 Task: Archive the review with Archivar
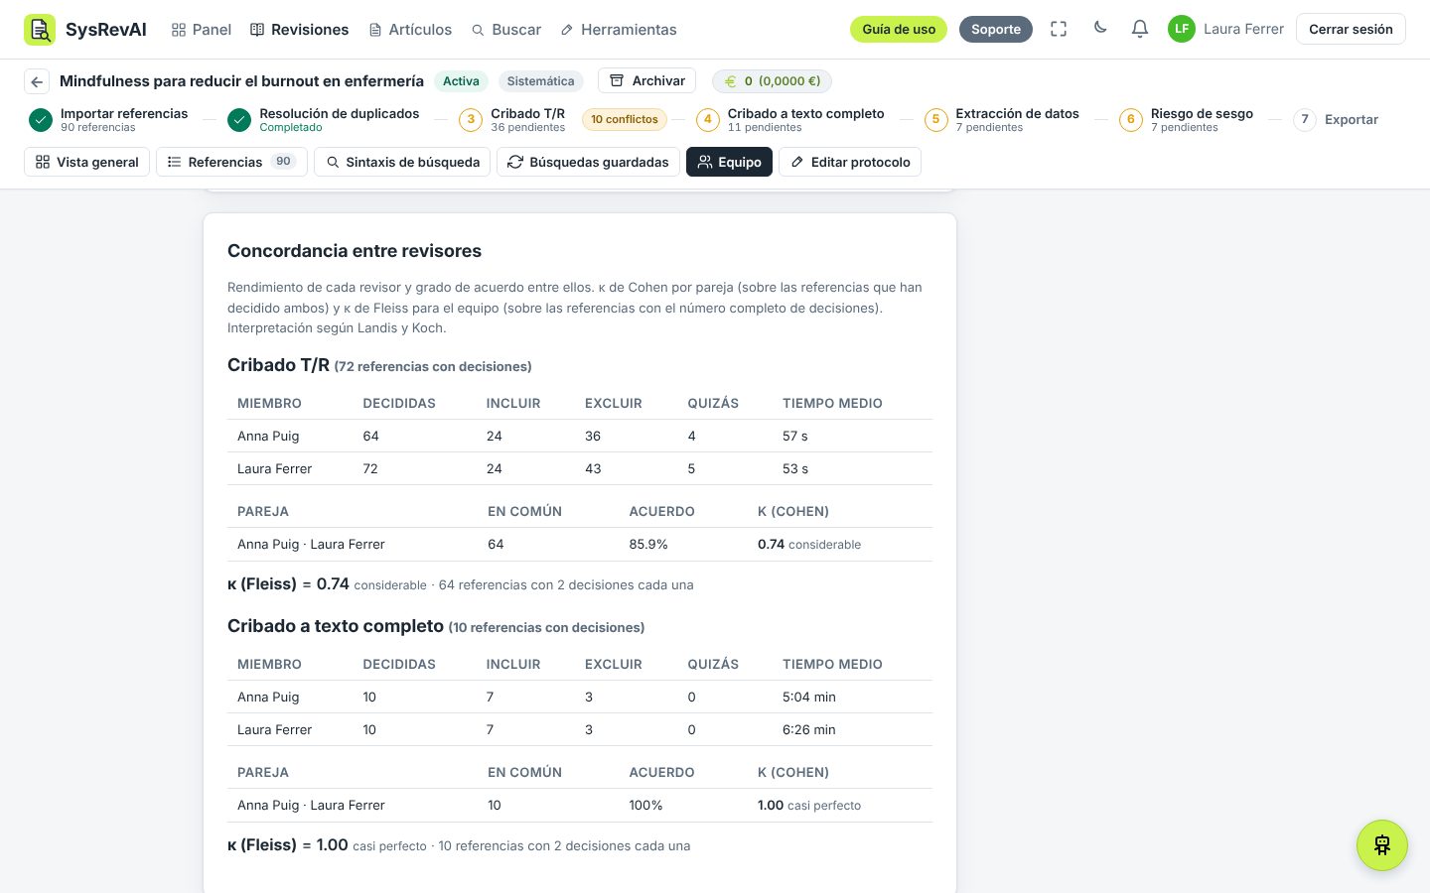(647, 81)
